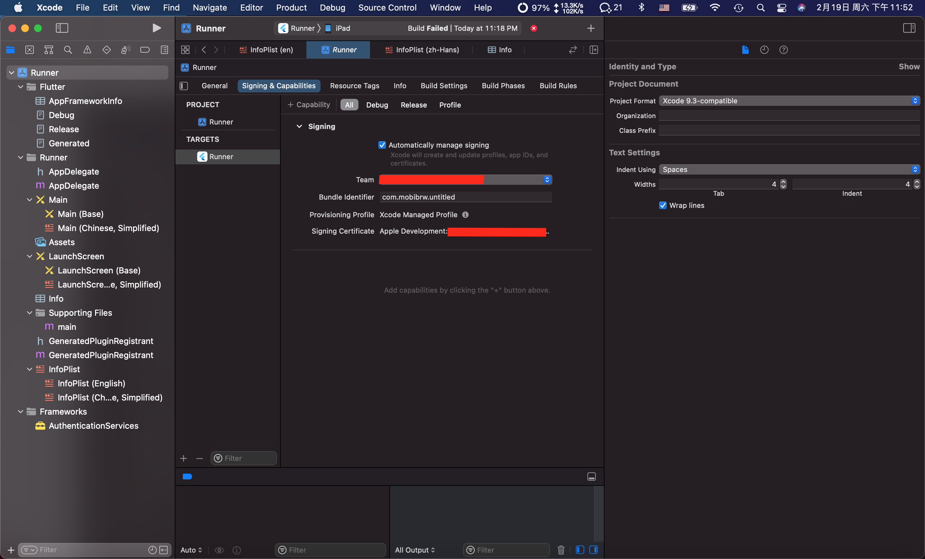Click the Tab width stepper

click(x=783, y=184)
